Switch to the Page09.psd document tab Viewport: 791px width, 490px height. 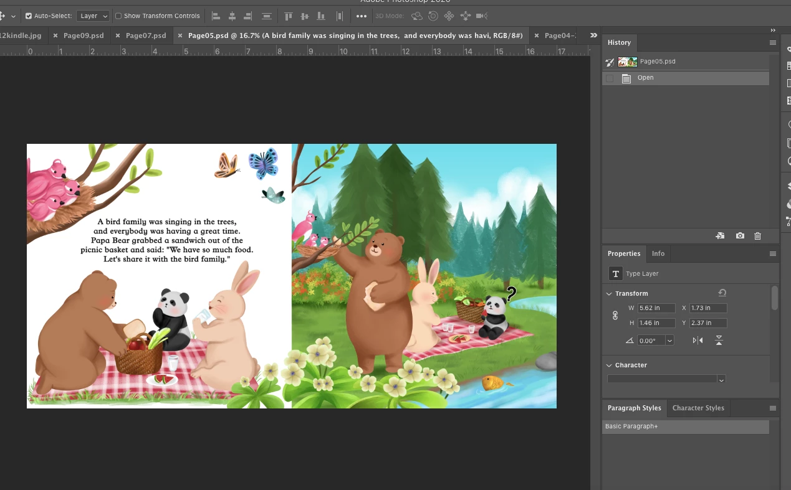[84, 35]
